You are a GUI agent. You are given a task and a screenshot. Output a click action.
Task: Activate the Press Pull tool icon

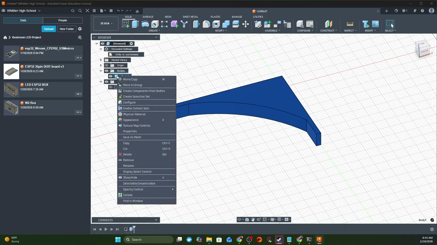click(x=196, y=24)
